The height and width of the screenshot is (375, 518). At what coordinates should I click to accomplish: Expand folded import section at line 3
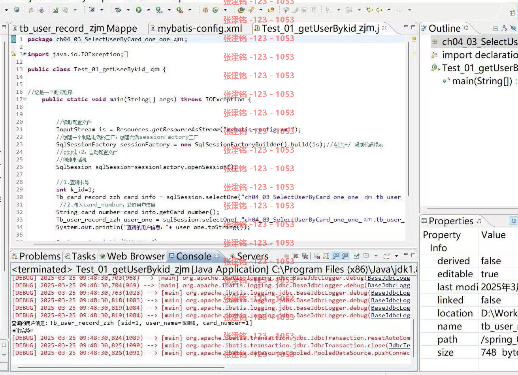click(x=24, y=54)
